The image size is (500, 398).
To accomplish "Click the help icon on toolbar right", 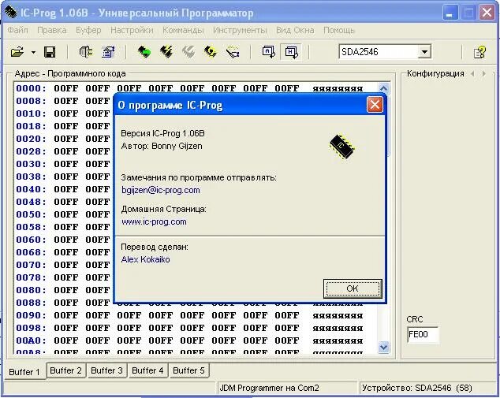I will click(x=479, y=52).
